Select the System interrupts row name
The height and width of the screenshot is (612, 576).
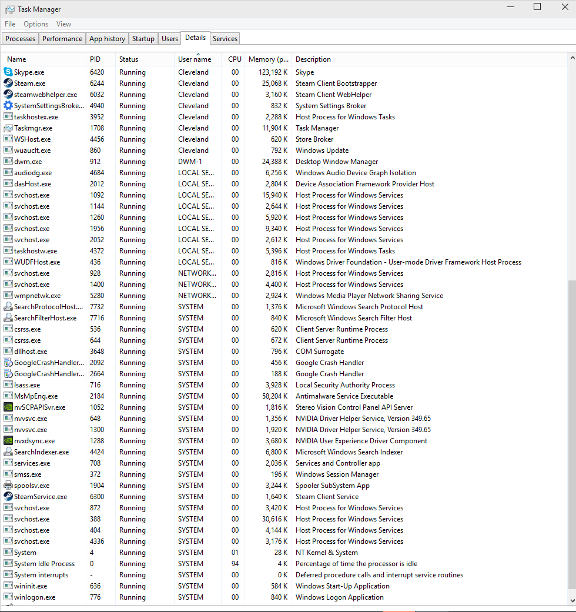tap(41, 575)
